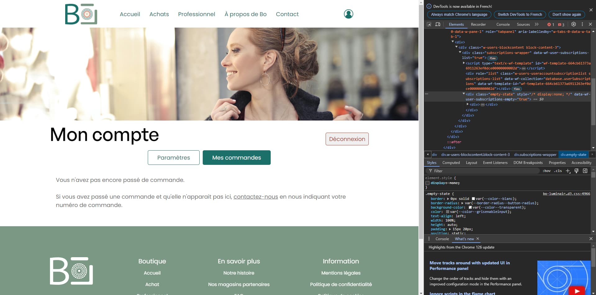Viewport: 596px width, 295px height.
Task: Click the flex badge on subscriptions-wrapper div
Action: pyautogui.click(x=493, y=58)
